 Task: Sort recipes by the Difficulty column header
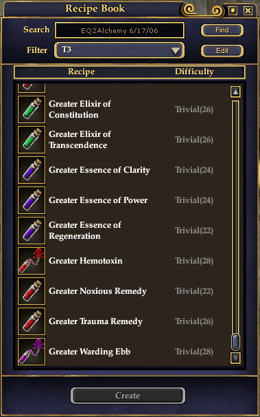pos(194,72)
